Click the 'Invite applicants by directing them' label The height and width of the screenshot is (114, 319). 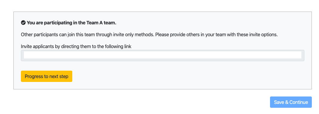[76, 46]
